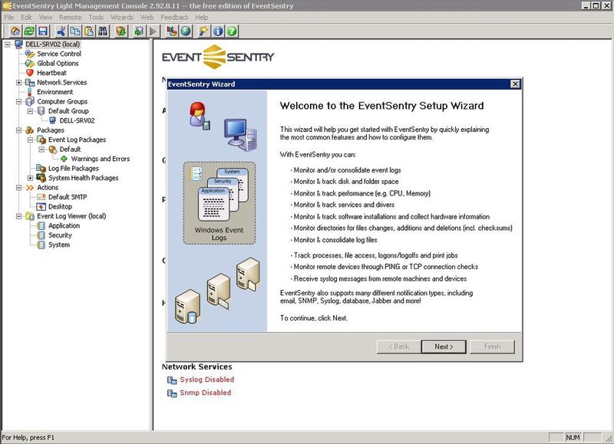Select Global Options in the tree
Viewport: 614px width, 444px height.
click(x=58, y=63)
